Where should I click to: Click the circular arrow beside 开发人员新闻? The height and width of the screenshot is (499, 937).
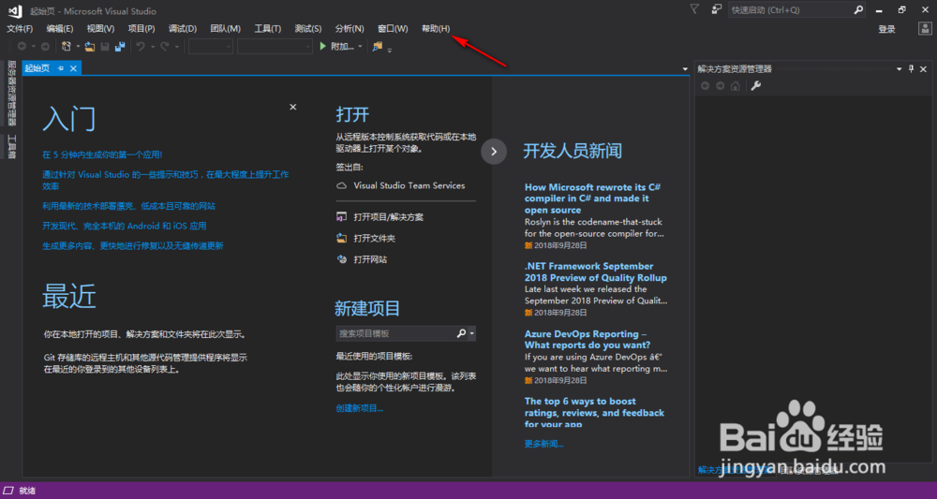click(x=494, y=150)
